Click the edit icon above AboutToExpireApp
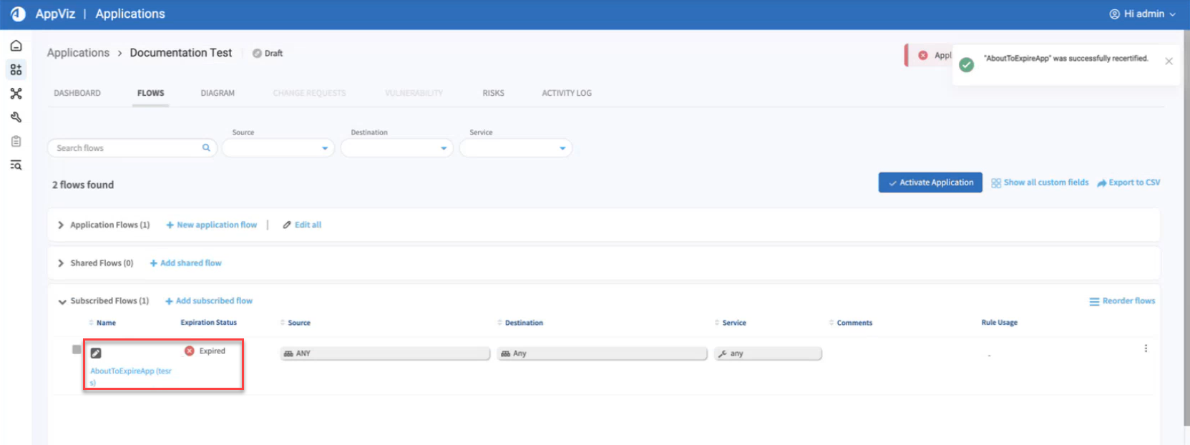The height and width of the screenshot is (445, 1190). click(96, 353)
